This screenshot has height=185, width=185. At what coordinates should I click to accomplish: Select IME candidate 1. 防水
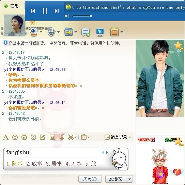click(x=14, y=164)
